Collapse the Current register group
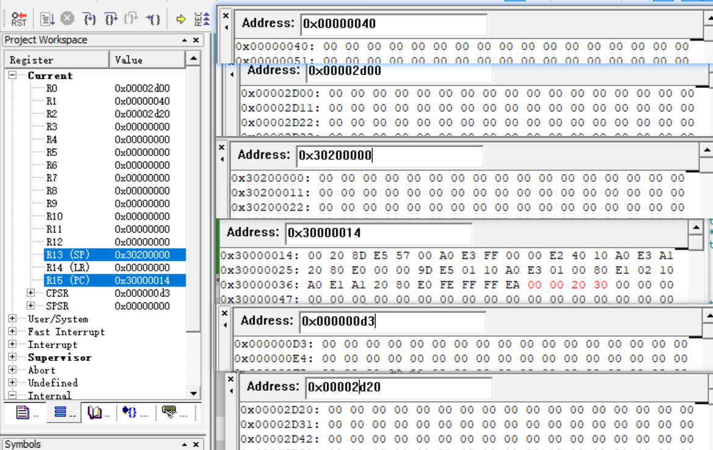Screen dimensions: 713x450 point(12,75)
